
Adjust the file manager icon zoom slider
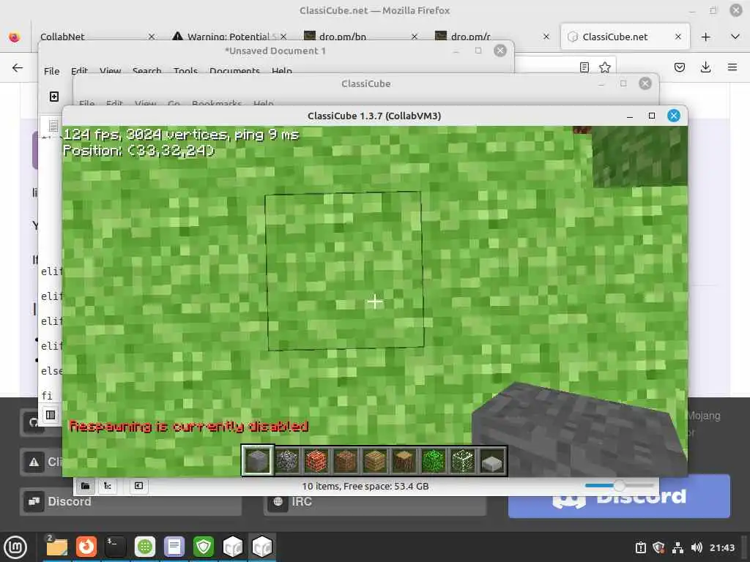(619, 486)
